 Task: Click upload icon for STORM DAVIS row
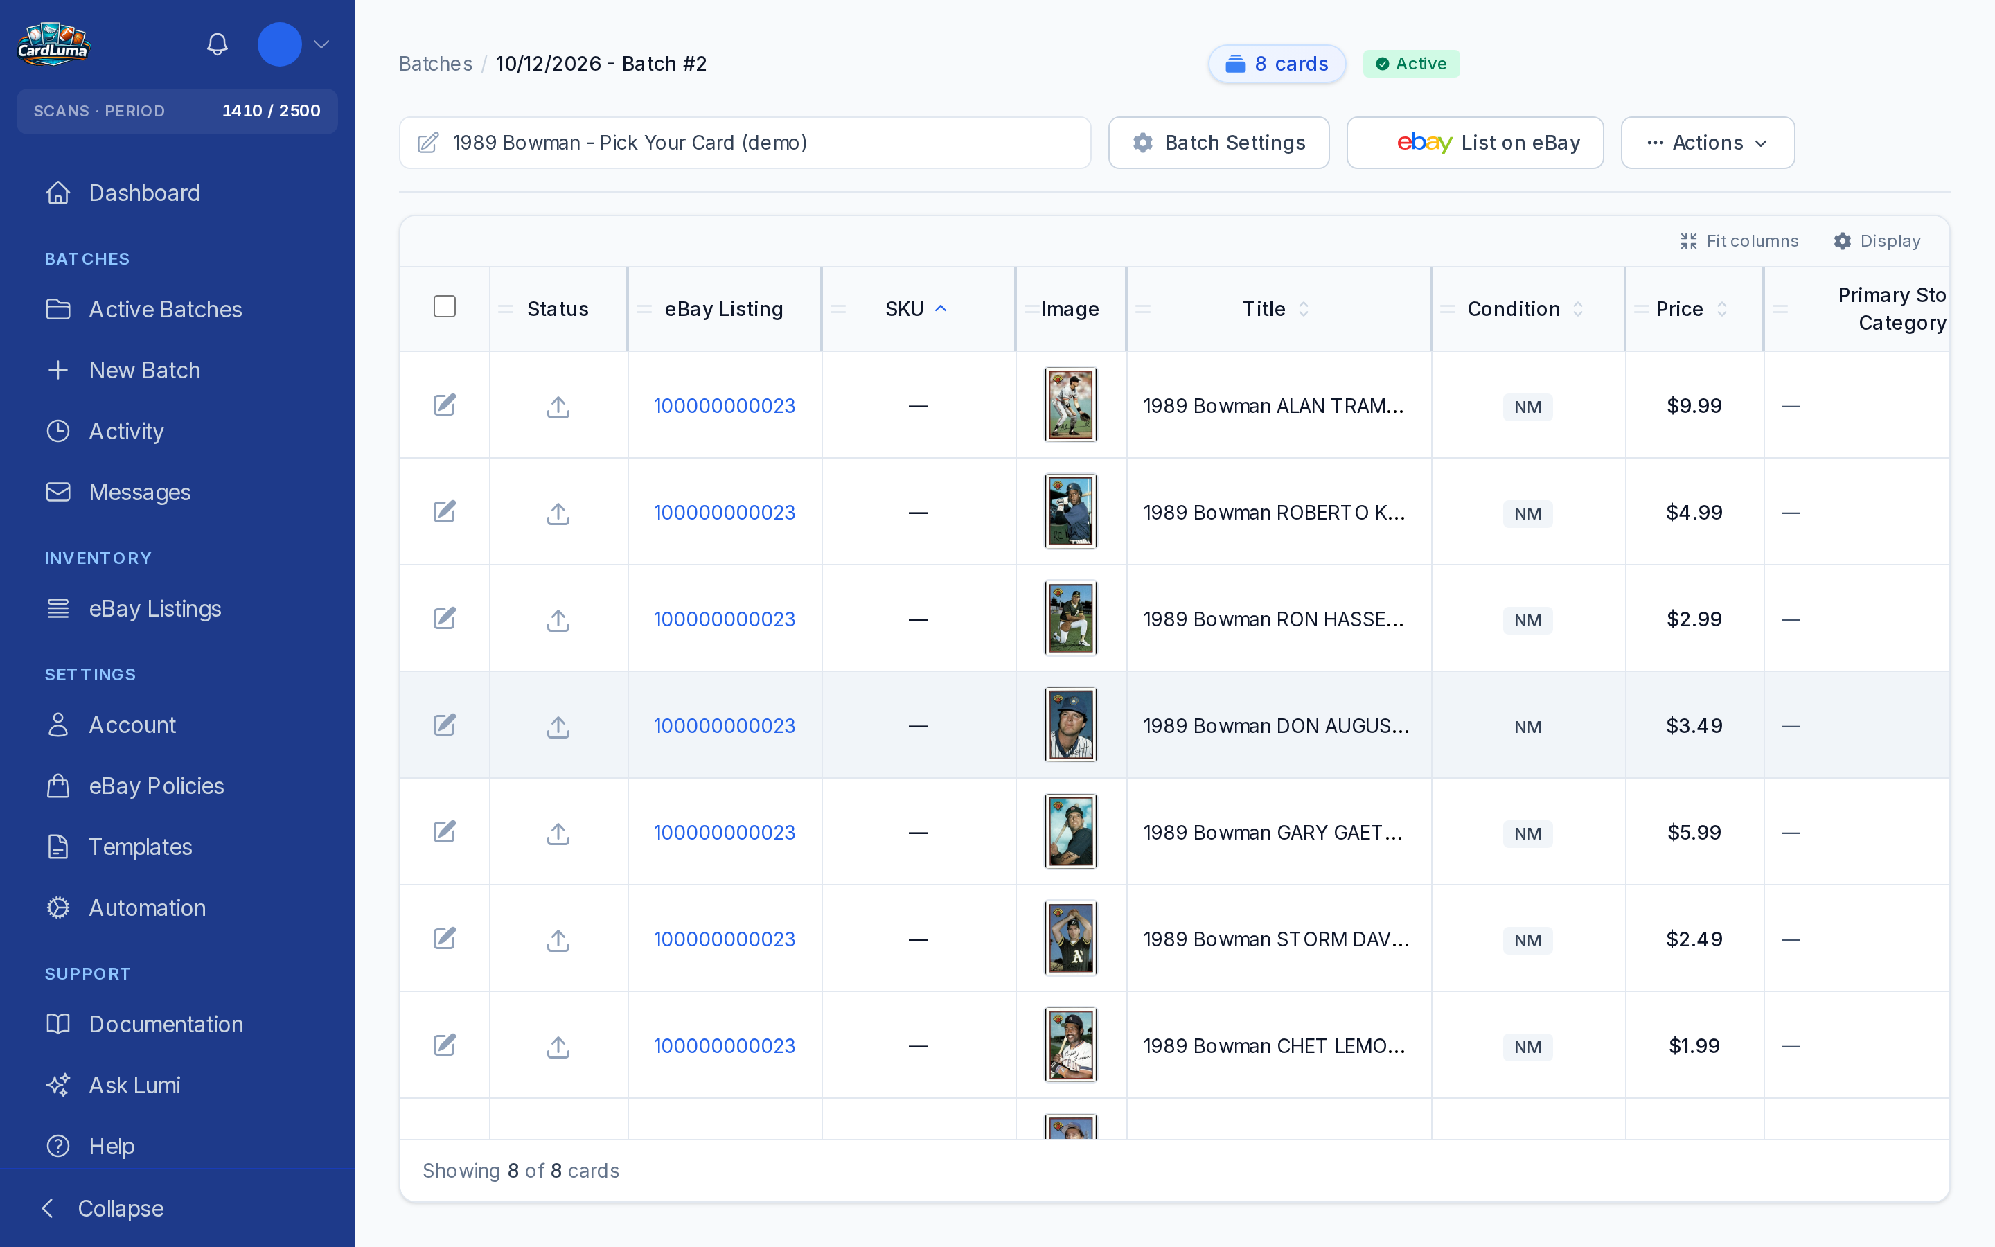coord(558,939)
